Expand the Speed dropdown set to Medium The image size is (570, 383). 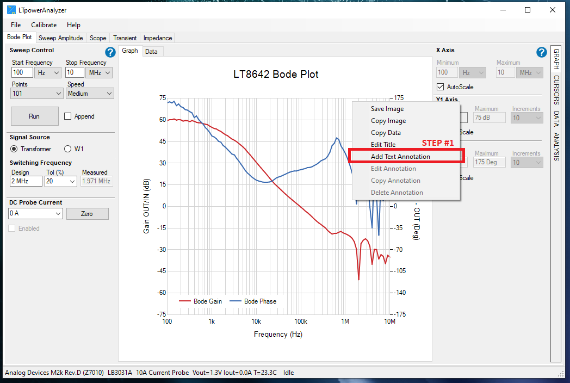coord(90,94)
